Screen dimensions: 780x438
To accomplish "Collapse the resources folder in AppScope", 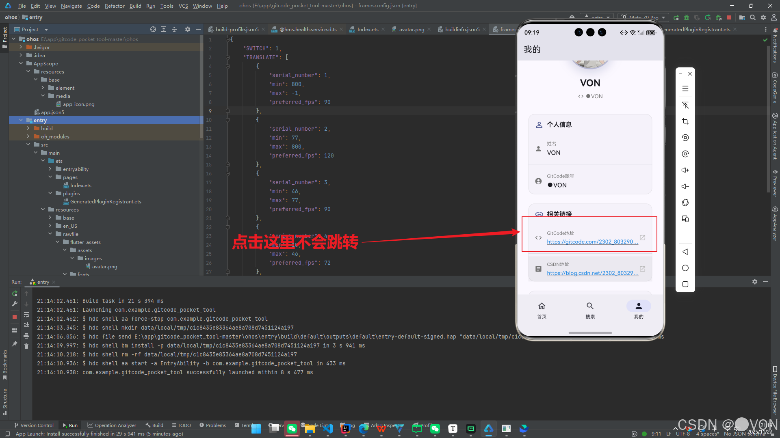I will point(28,71).
